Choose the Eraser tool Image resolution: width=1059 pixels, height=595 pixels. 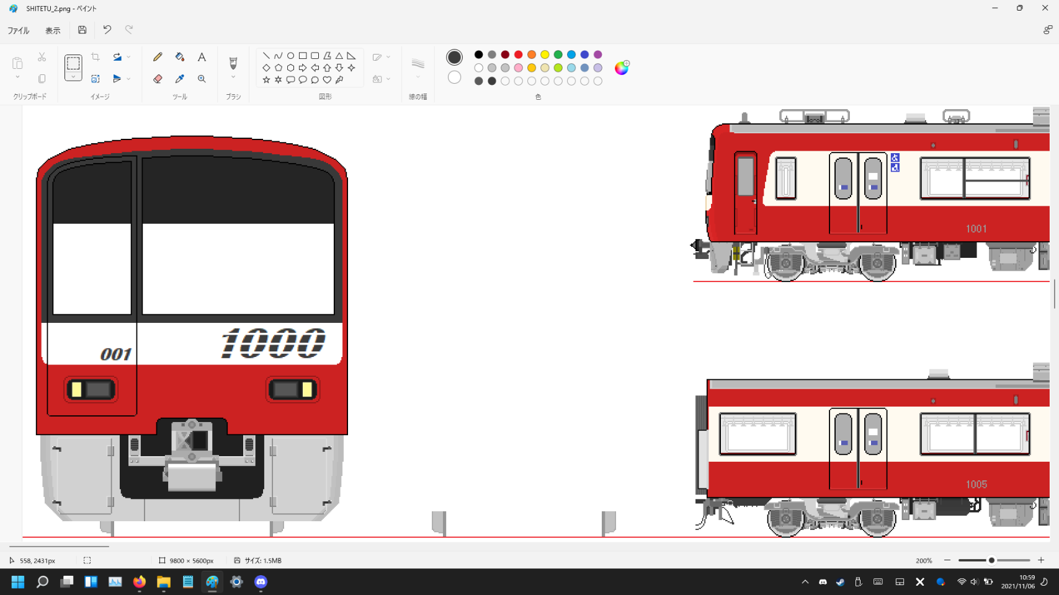point(158,79)
